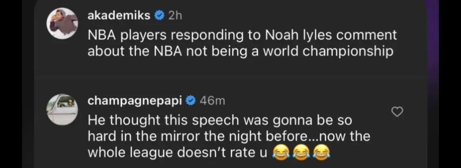This screenshot has width=461, height=168.
Task: Click champagnepapi's blue verified badge
Action: click(x=191, y=101)
